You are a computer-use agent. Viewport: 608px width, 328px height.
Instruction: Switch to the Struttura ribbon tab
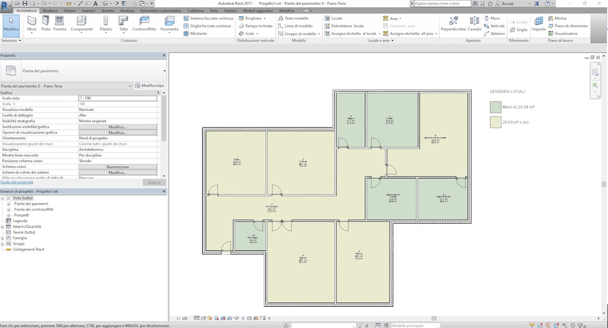coord(49,10)
